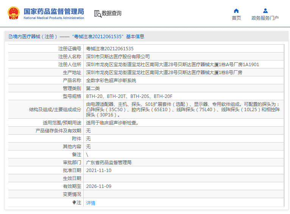The height and width of the screenshot is (214, 290).
Task: Click the 附件 row label
Action: (x=76, y=138)
